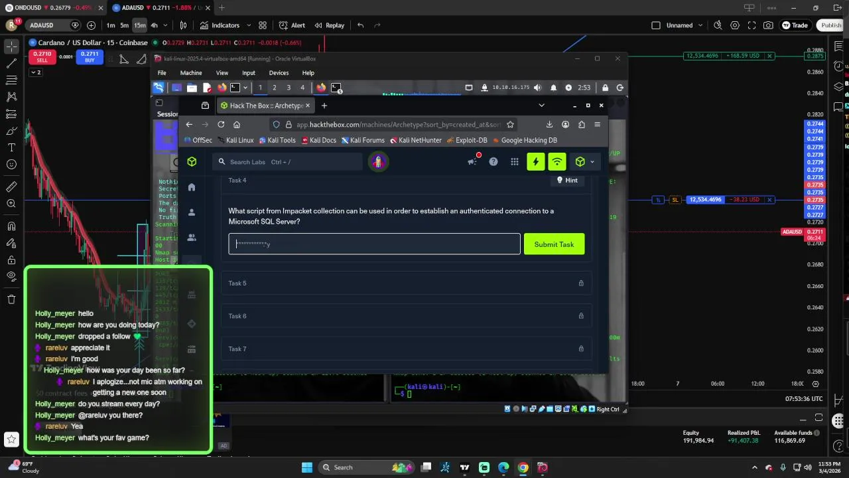Screen dimensions: 849x478
Task: Switch to Kali workspace 4
Action: pyautogui.click(x=302, y=88)
